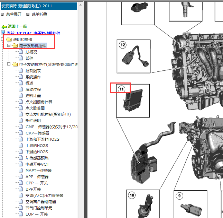Image resolution: width=223 pixels, height=218 pixels.
Task: Open the 节气门控制单元 document
Action: pos(39,208)
